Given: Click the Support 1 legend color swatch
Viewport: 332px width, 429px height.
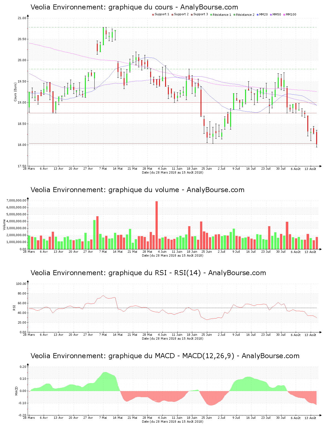Looking at the screenshot, I should (x=153, y=15).
